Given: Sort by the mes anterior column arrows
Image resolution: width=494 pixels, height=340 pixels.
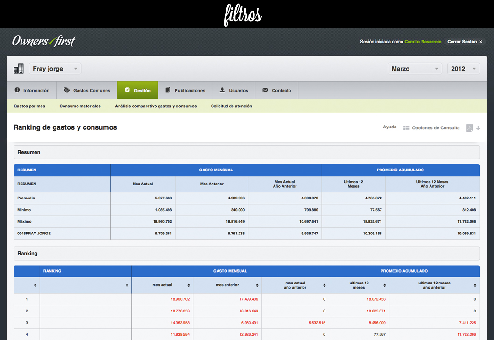Looking at the screenshot, I should coord(257,285).
